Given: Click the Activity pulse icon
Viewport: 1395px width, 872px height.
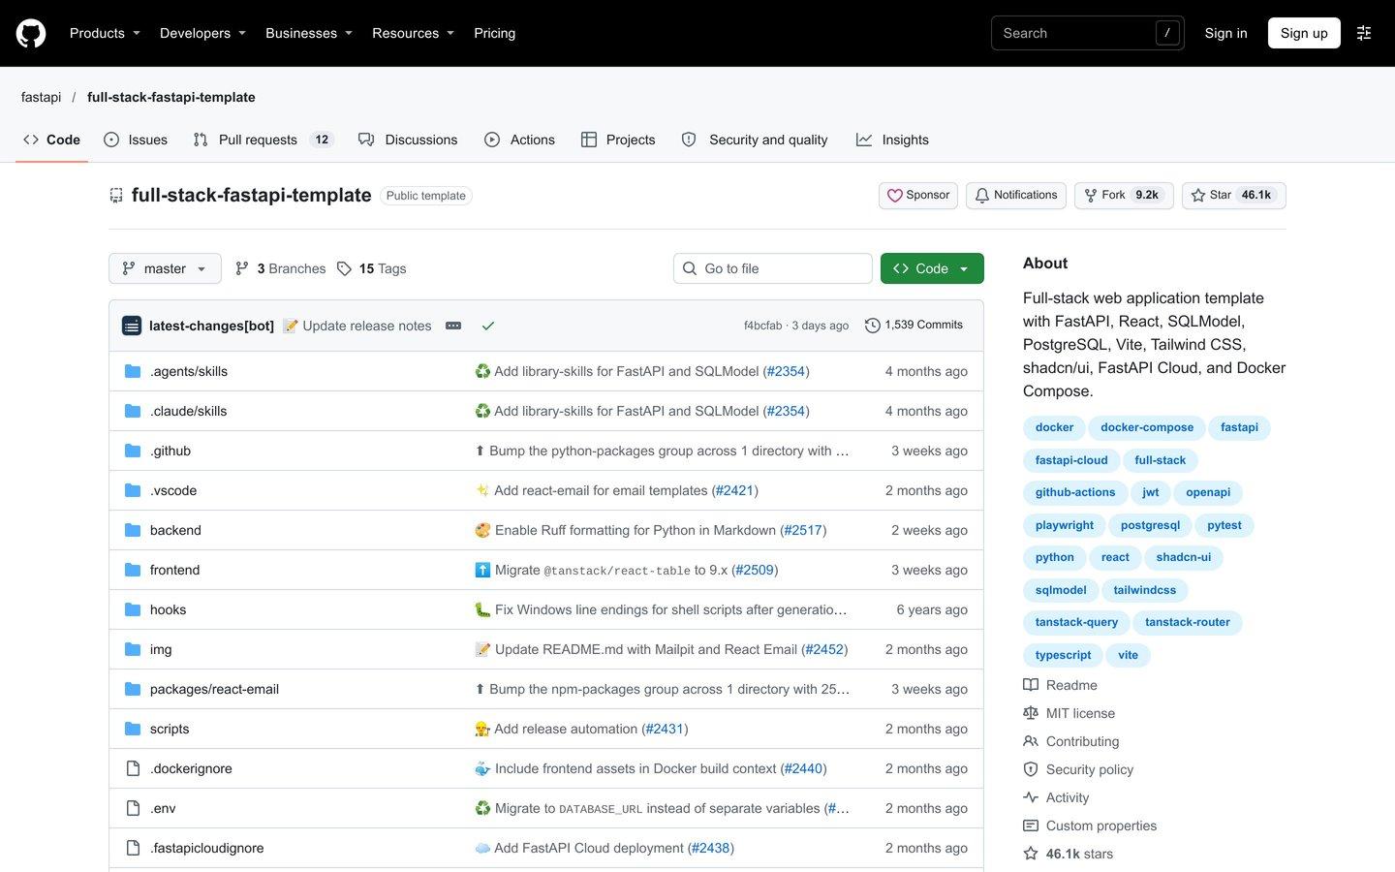Looking at the screenshot, I should tap(1031, 797).
